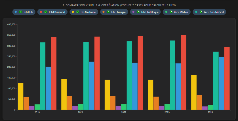Select the blue bar for 2024

click(x=221, y=83)
